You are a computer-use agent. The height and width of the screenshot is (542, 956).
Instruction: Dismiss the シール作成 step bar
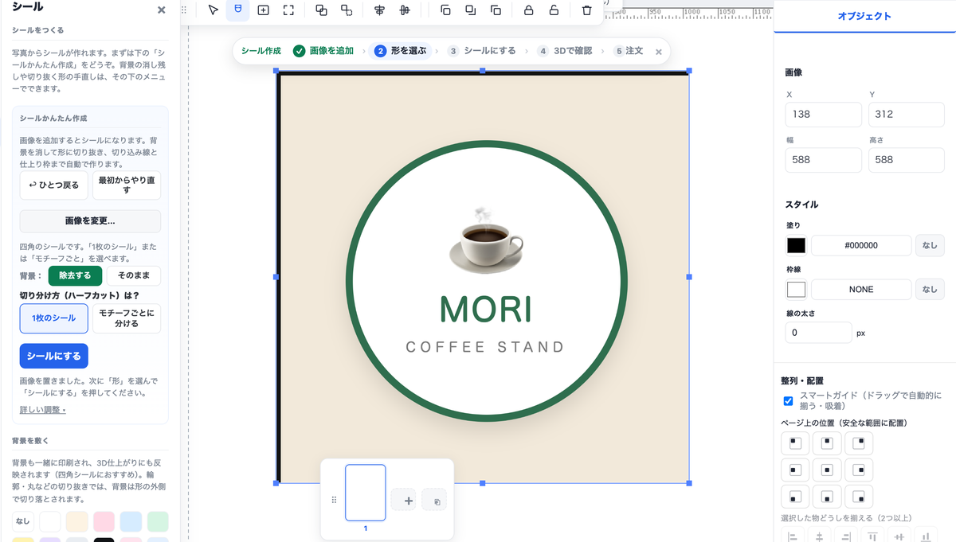click(659, 52)
